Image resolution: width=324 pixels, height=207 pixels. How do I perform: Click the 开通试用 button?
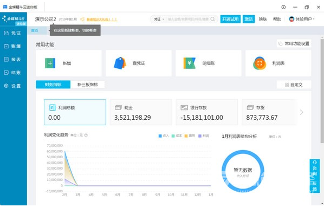pyautogui.click(x=230, y=19)
